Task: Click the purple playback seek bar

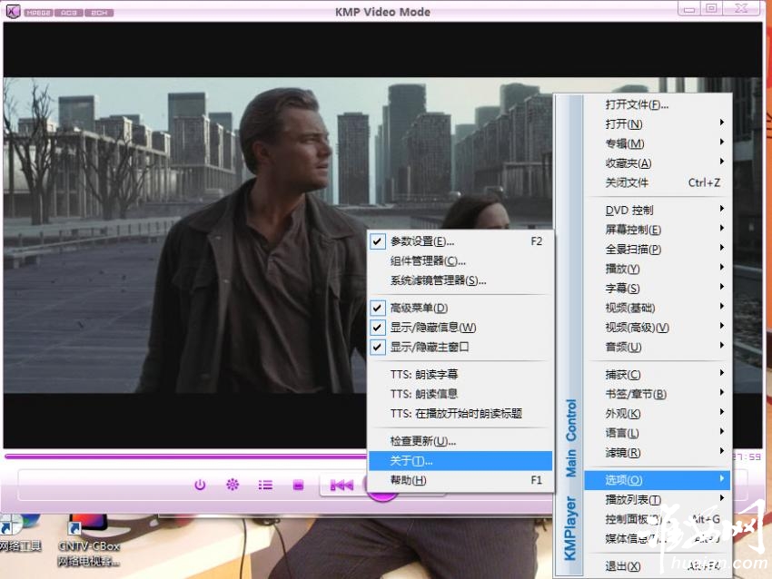Action: [182, 456]
